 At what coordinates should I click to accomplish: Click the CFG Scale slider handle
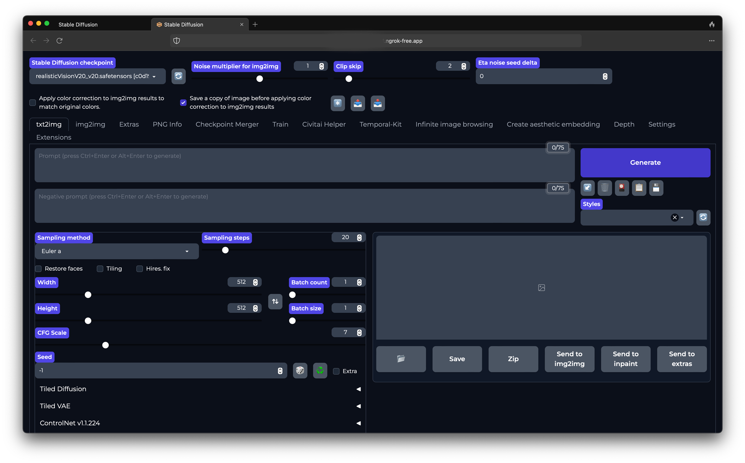point(106,345)
